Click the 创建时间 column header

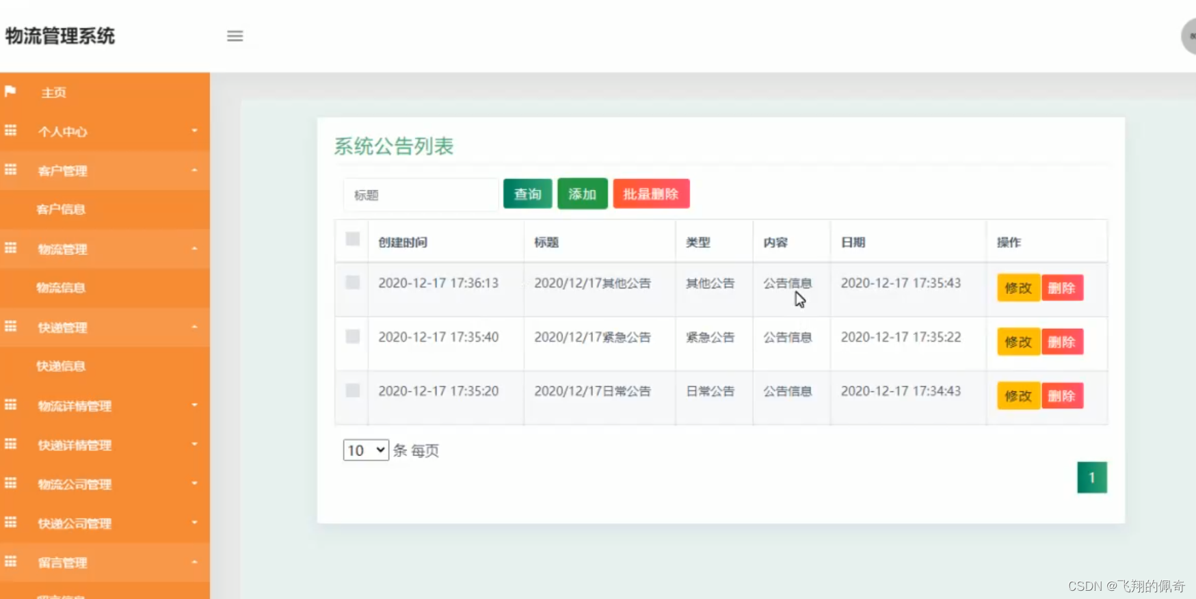(x=403, y=242)
